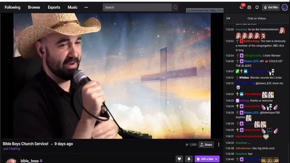Click the Gift a Sub button
Viewport: 290px width, 163px height.
[x=207, y=159]
